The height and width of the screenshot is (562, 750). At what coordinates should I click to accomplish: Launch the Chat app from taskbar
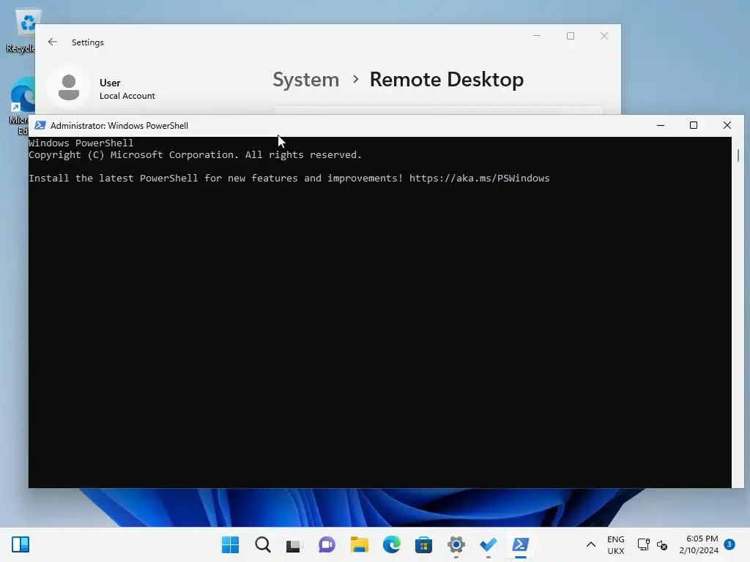pos(327,544)
